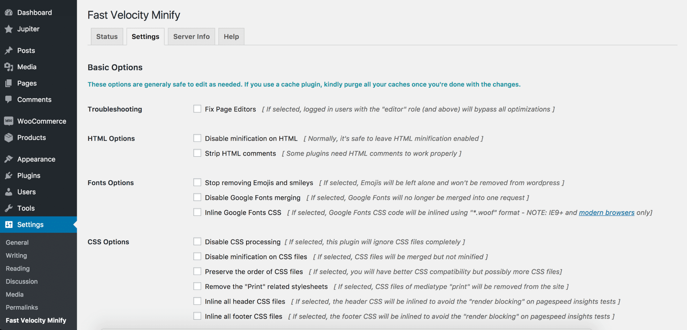
Task: Click the Media library icon in sidebar
Action: click(x=9, y=67)
